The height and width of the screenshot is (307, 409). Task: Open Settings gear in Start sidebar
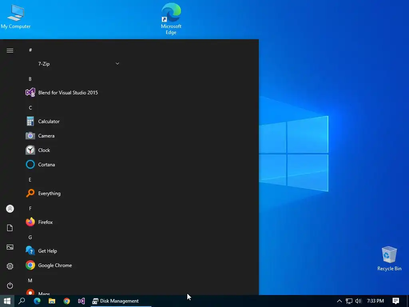10,266
